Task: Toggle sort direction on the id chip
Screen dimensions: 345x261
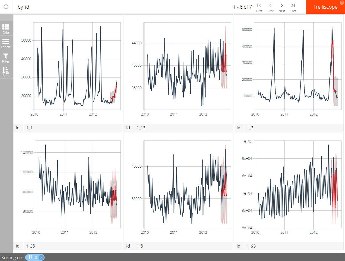Action: coord(30,257)
